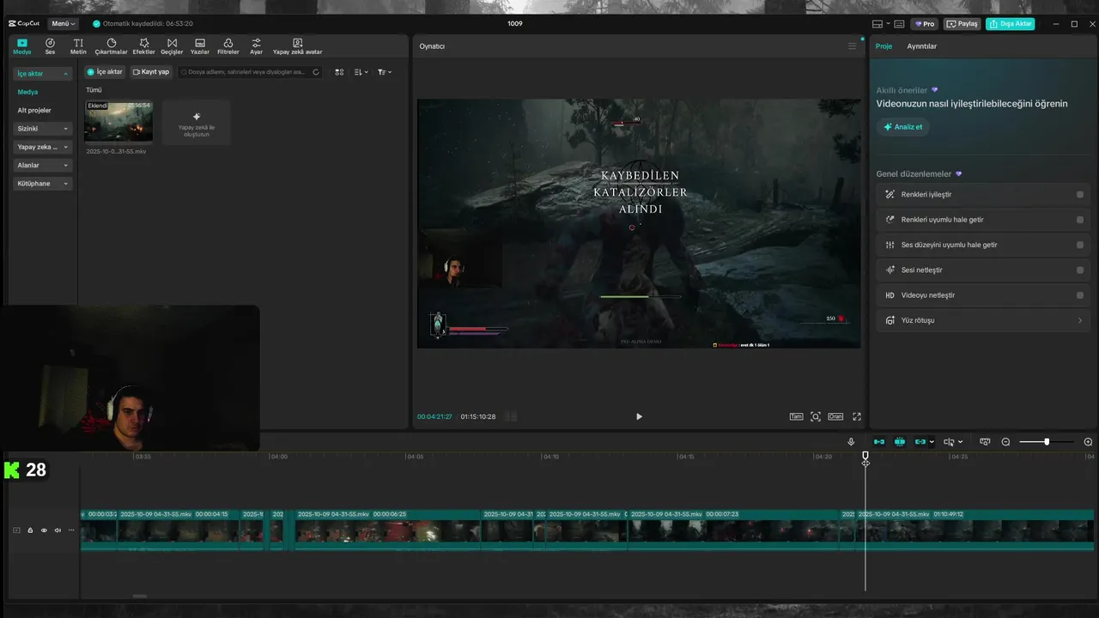The width and height of the screenshot is (1099, 618).
Task: Click the Analiz et button
Action: pos(903,127)
